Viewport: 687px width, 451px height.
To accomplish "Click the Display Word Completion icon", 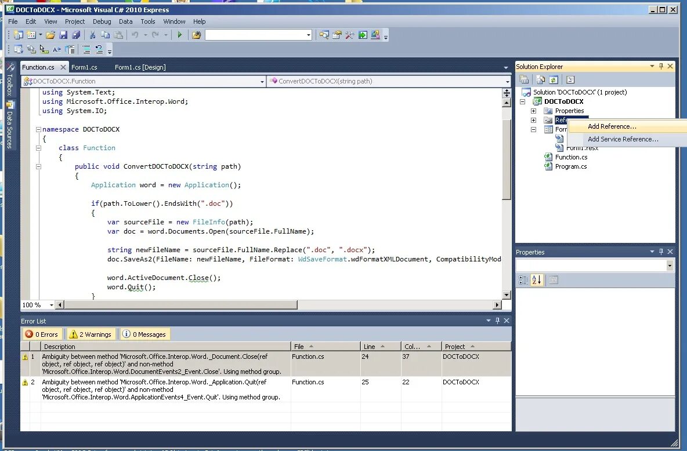I will [57, 49].
